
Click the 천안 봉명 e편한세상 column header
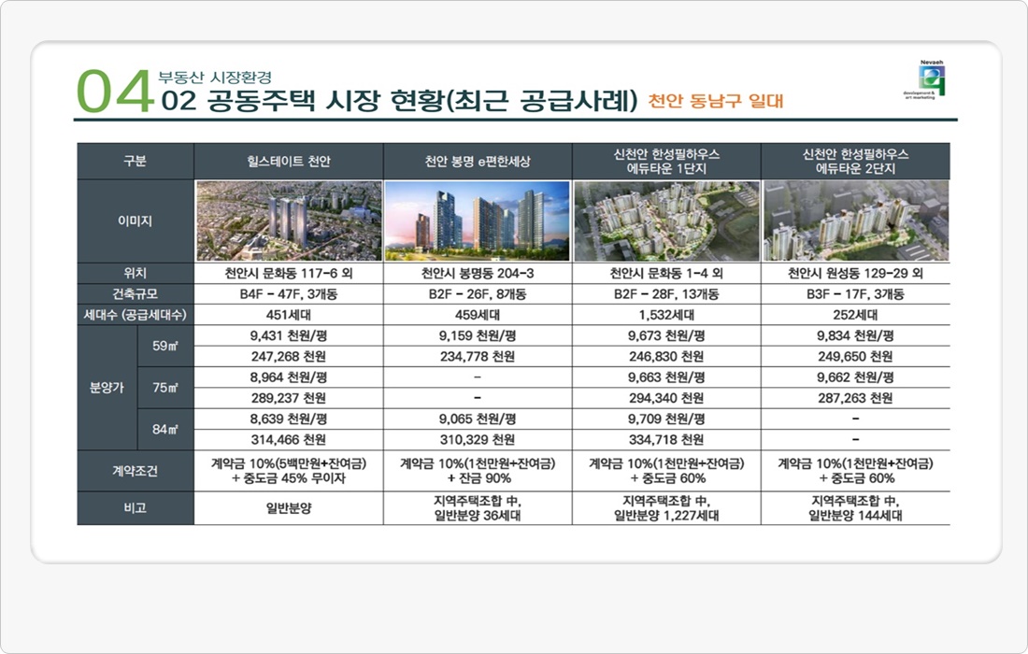click(478, 162)
